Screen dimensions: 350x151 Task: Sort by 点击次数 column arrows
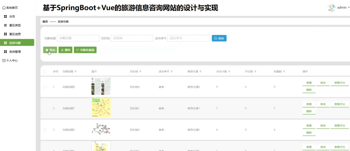229,72
